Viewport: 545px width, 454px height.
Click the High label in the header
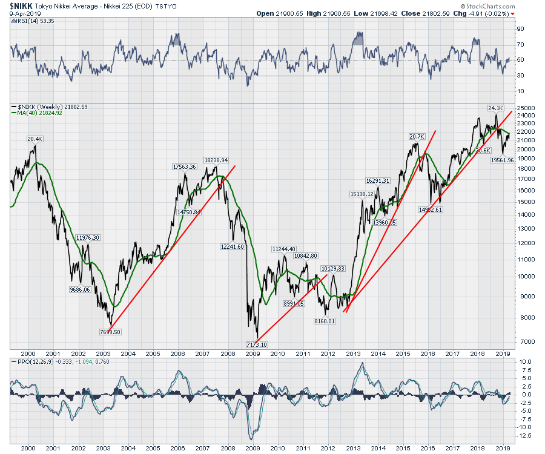point(314,13)
